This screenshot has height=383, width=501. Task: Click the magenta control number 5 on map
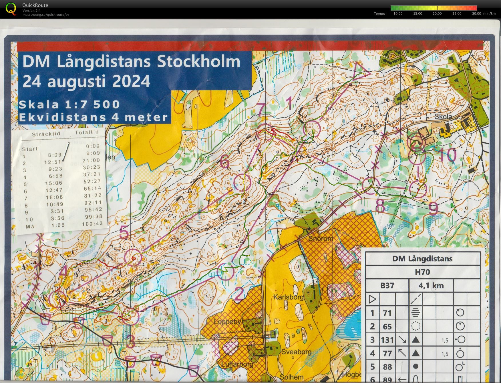[124, 232]
